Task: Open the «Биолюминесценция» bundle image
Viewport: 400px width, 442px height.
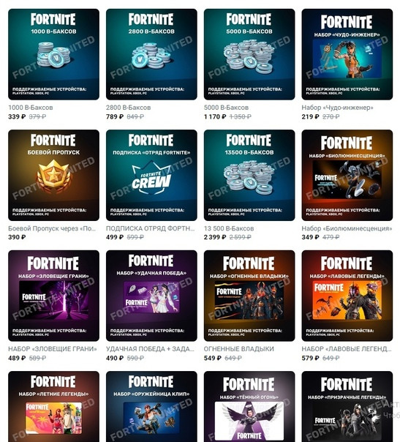Action: tap(347, 175)
